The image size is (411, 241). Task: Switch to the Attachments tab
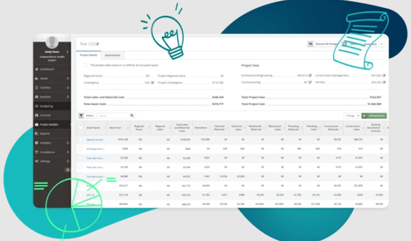click(113, 55)
